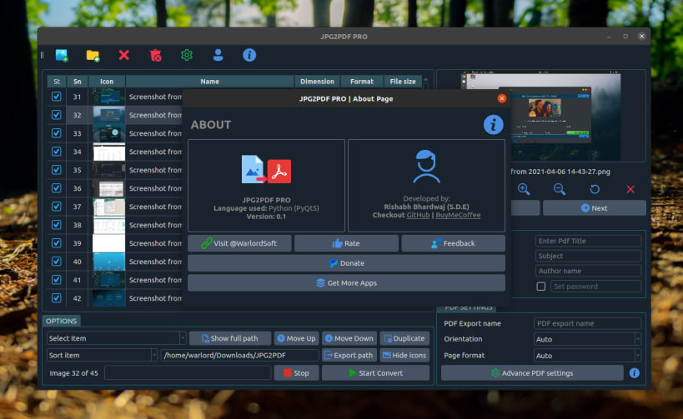Click the Sn column header
683x419 pixels.
pyautogui.click(x=77, y=82)
